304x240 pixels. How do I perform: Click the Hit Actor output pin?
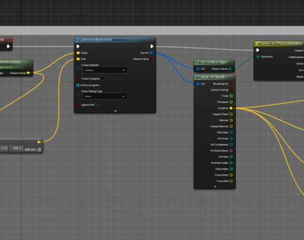(231, 139)
